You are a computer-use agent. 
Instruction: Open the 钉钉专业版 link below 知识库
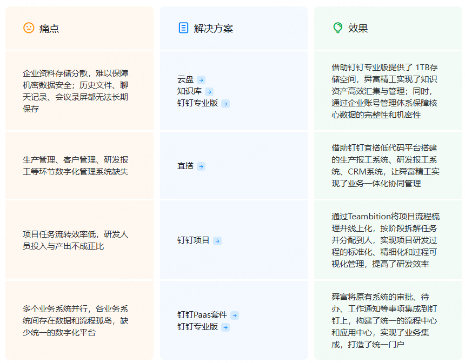[197, 103]
